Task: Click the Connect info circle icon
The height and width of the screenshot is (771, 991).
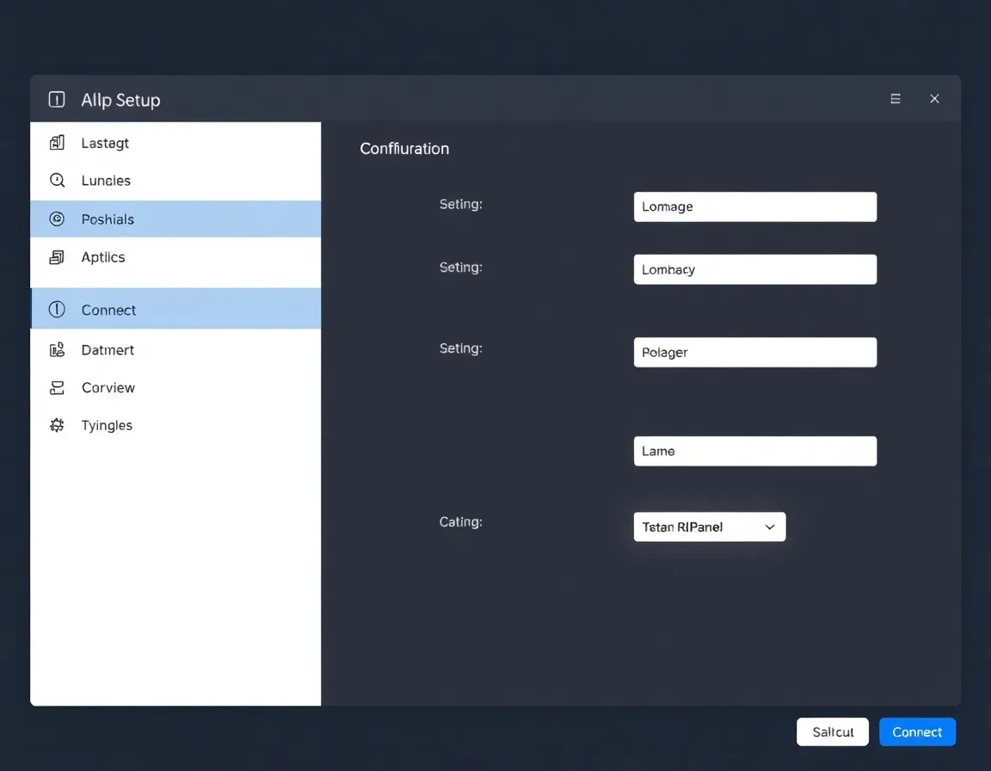Action: 56,309
